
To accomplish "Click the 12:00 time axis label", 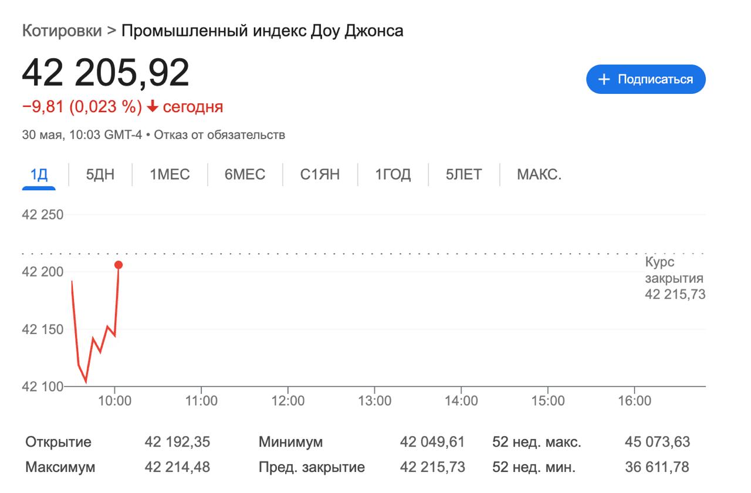I will [x=288, y=401].
